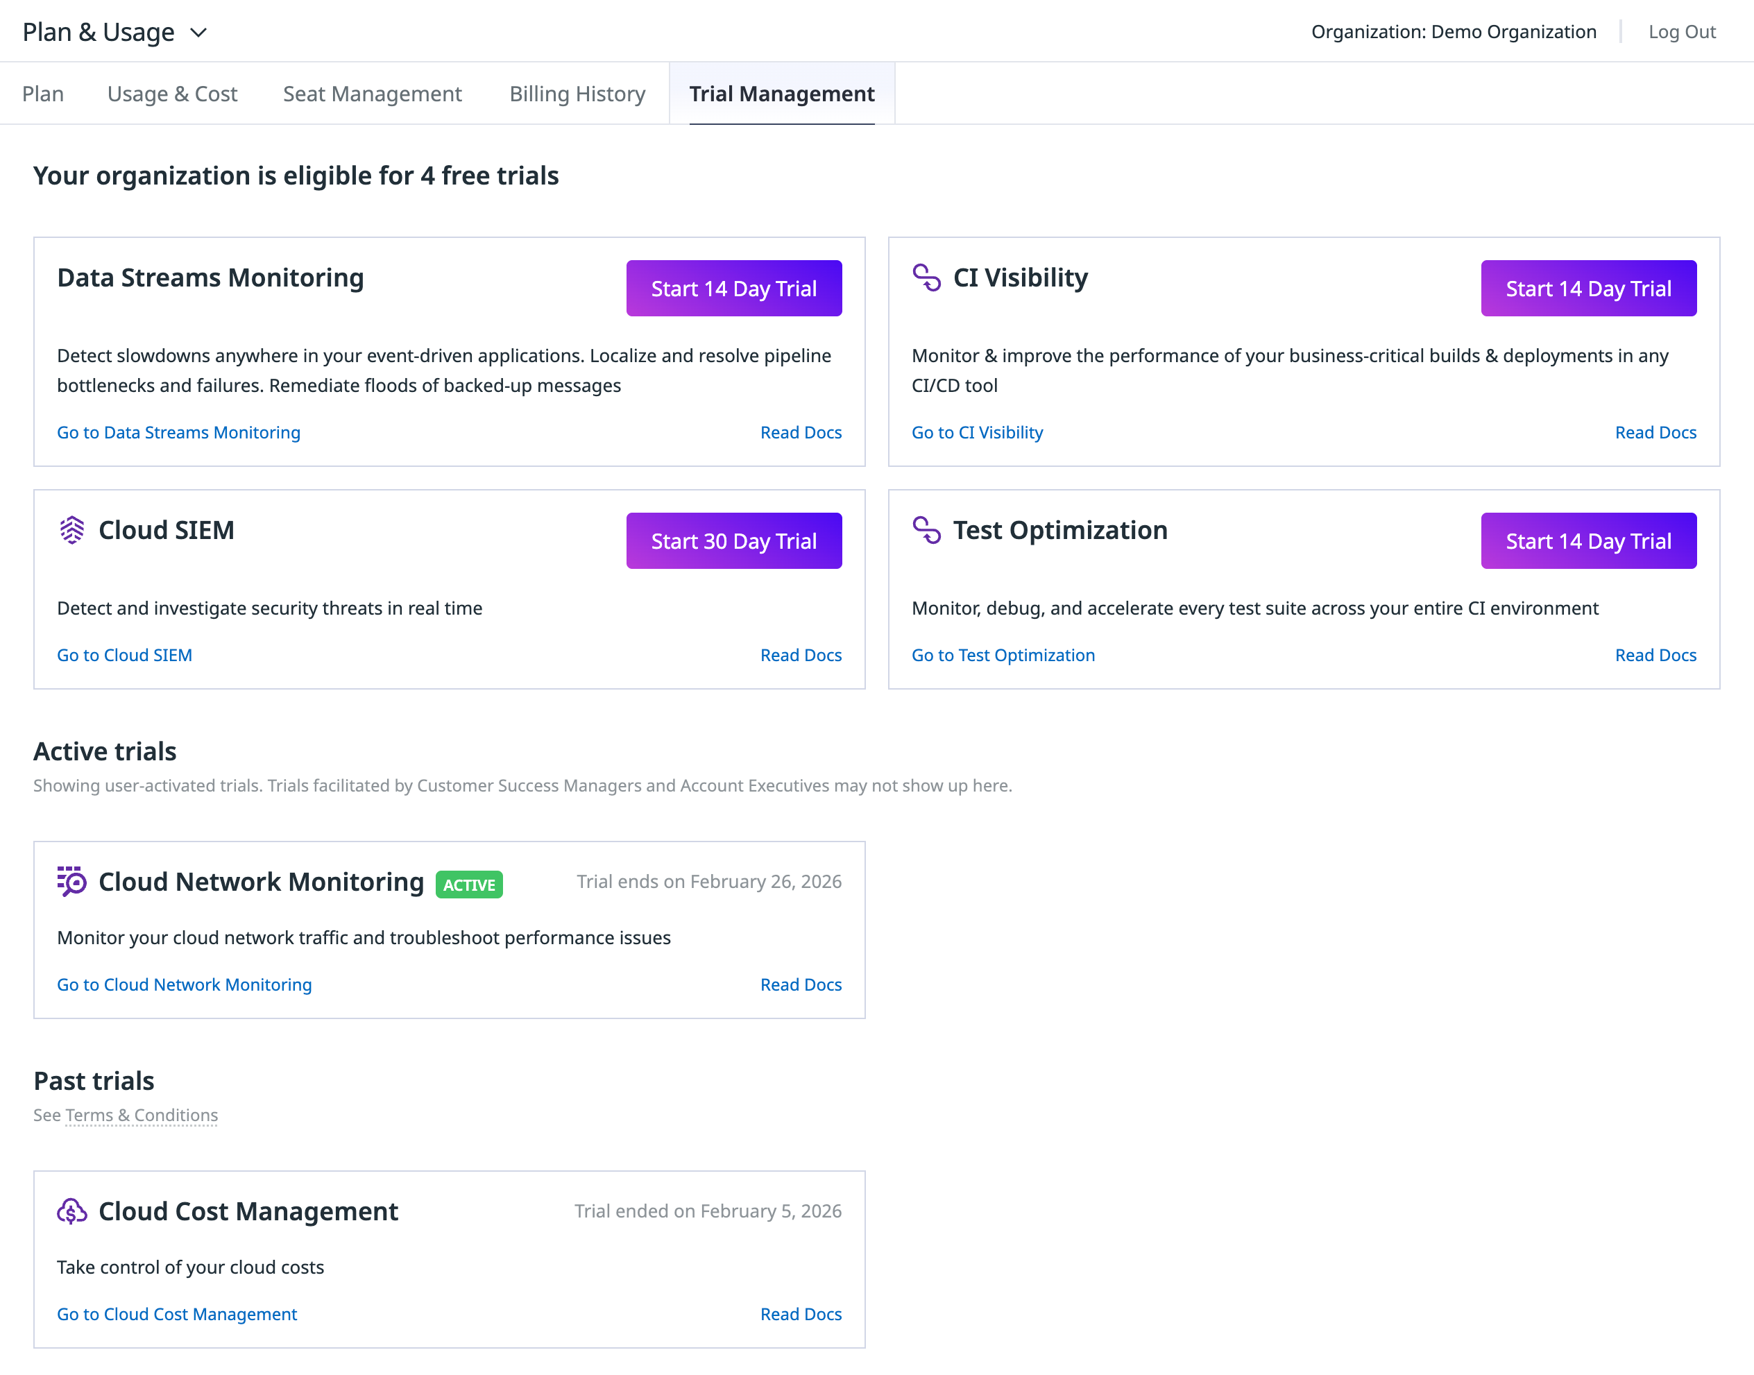The width and height of the screenshot is (1754, 1375).
Task: Expand the Plan & Usage dropdown chevron
Action: [x=198, y=32]
